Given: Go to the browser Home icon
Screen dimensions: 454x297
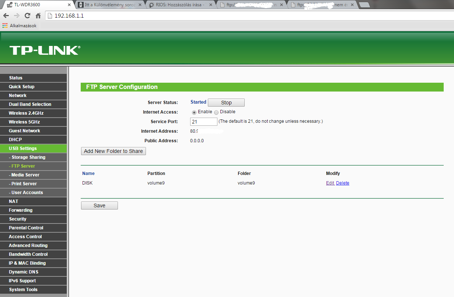Looking at the screenshot, I should (38, 16).
